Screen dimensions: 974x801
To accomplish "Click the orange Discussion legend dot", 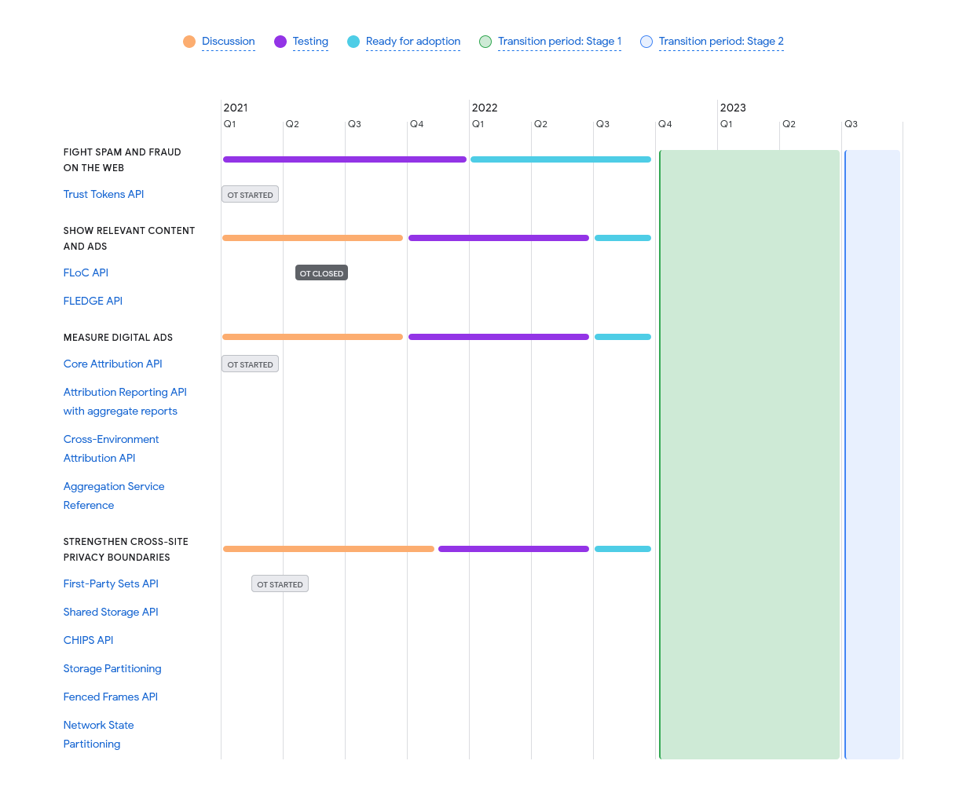I will [189, 42].
